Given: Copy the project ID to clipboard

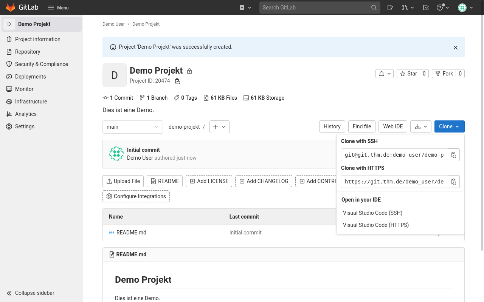Looking at the screenshot, I should tap(177, 81).
